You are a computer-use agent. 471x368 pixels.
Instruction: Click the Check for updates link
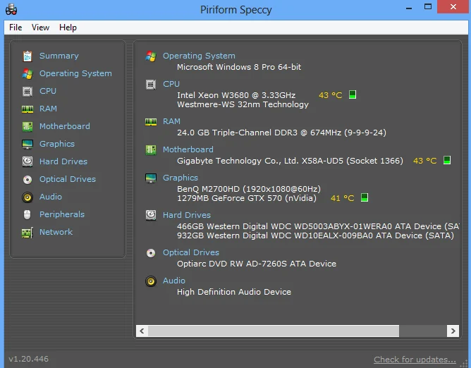tap(415, 360)
